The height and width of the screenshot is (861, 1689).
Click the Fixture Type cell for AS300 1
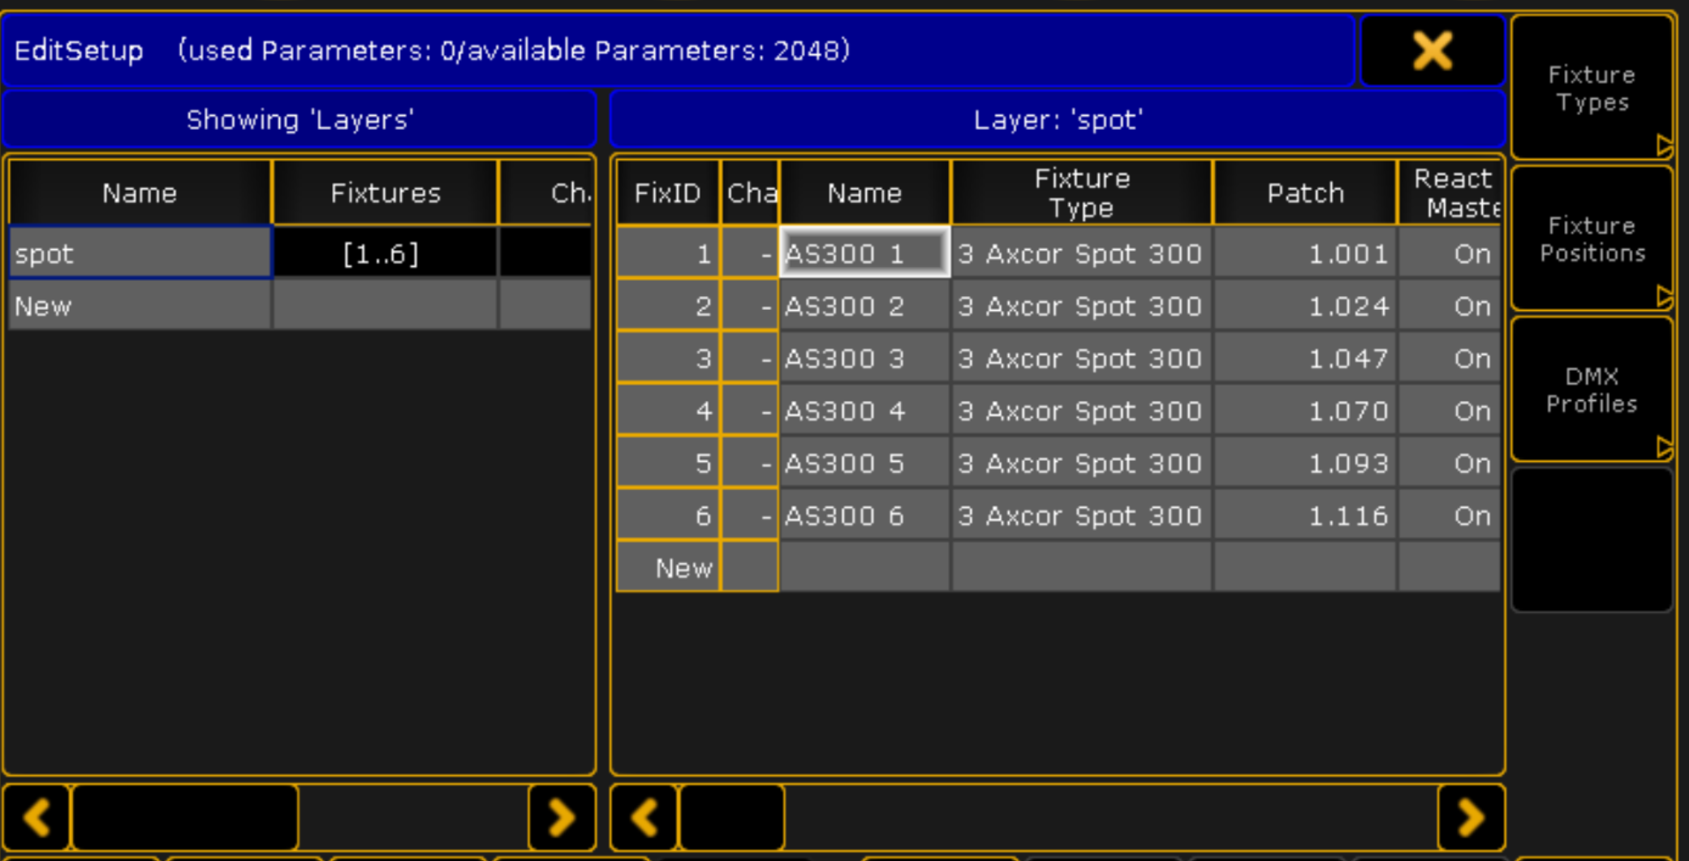[x=1082, y=253]
